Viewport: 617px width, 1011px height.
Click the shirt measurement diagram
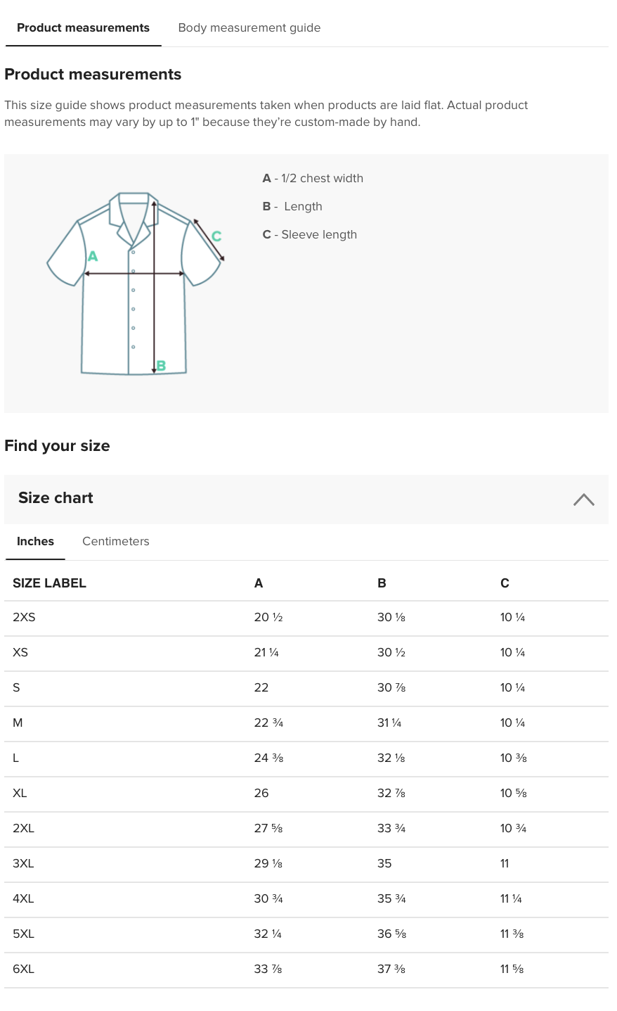(134, 283)
